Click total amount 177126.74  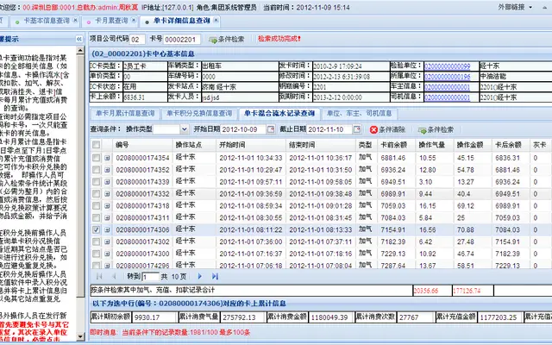[x=467, y=291]
